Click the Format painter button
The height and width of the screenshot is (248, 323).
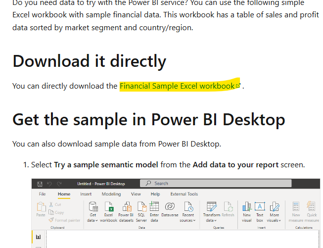pyautogui.click(x=64, y=220)
